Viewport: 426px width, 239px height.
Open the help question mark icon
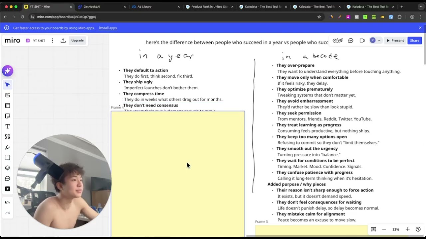(418, 229)
